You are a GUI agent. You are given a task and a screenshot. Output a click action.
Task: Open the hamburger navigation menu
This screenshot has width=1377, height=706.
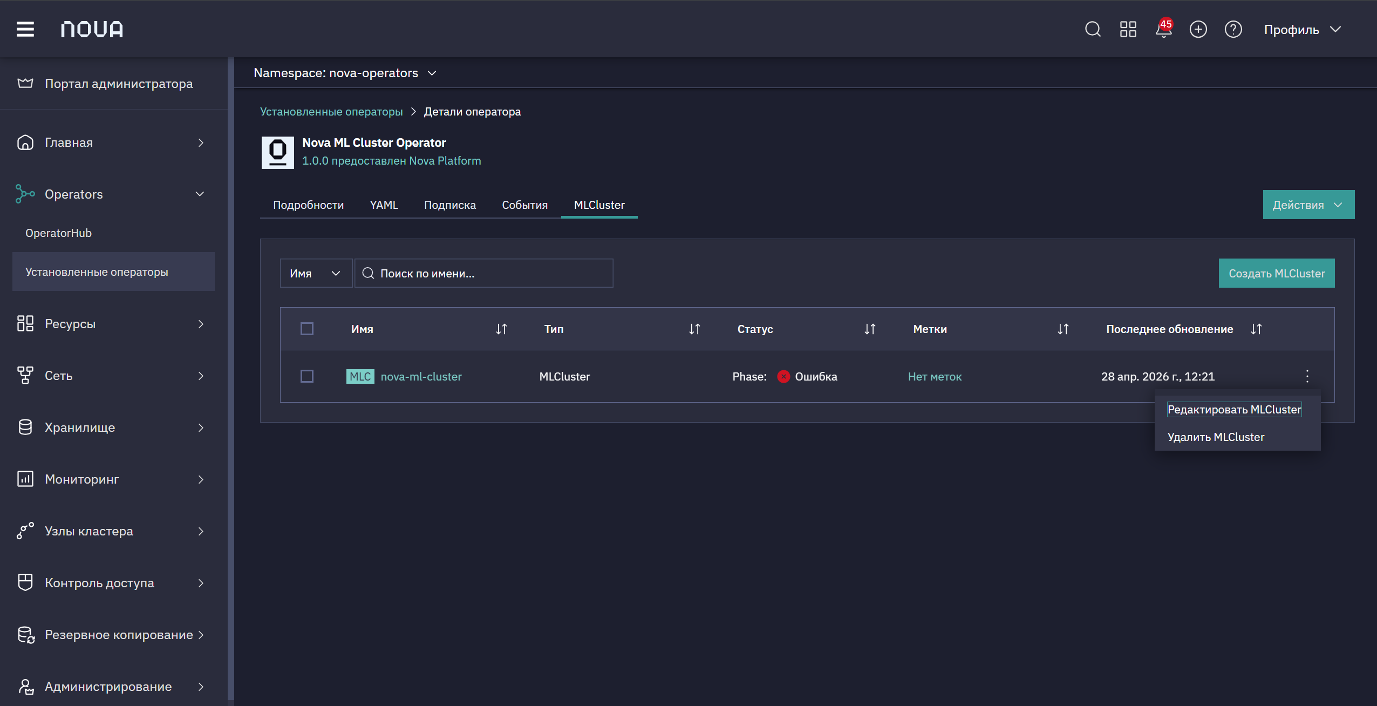(x=25, y=29)
